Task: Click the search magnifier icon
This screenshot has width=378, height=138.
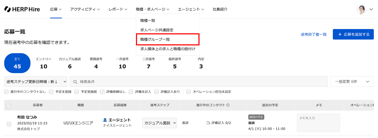Action: tap(75, 82)
